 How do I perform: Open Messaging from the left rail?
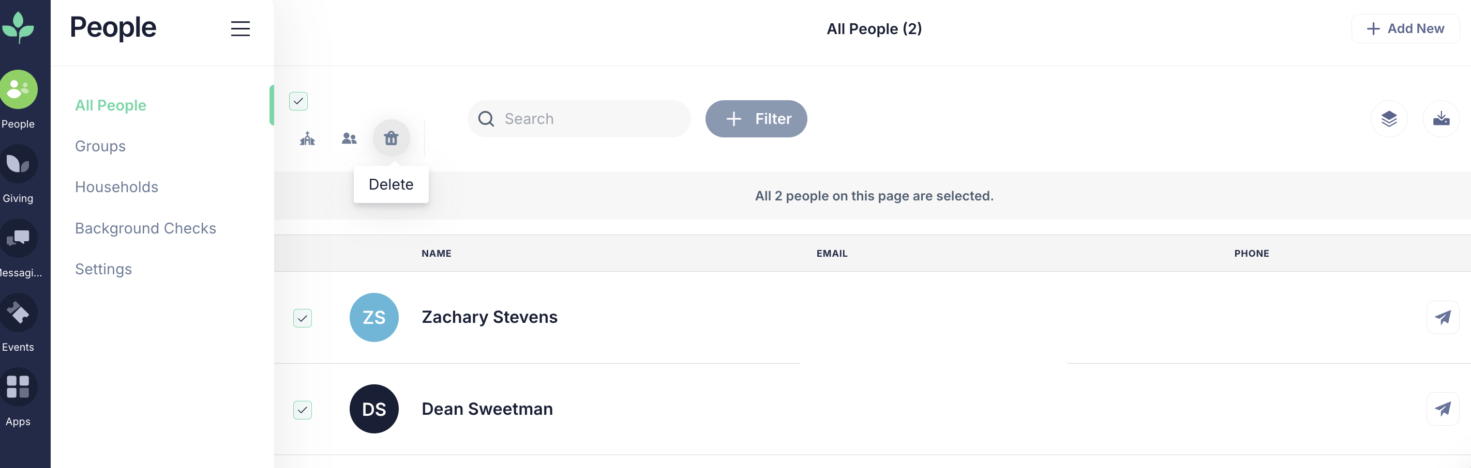point(18,238)
